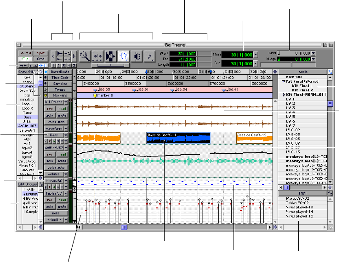
Task: Click Kit Stereo voice auto button
Action: [x=56, y=122]
